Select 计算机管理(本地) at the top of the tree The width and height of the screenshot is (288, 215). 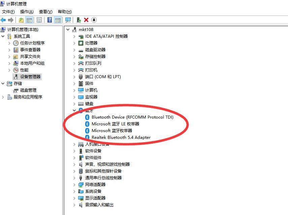23,30
